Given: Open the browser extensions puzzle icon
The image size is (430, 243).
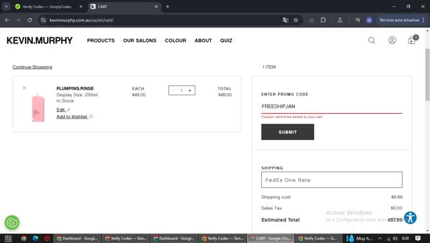Looking at the screenshot, I should (x=323, y=20).
